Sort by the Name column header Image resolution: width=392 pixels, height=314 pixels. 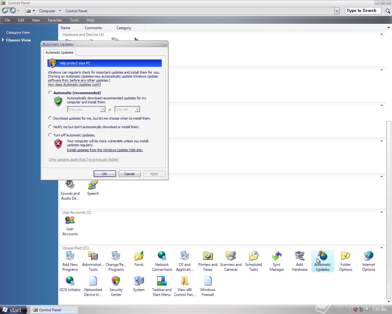[x=71, y=28]
